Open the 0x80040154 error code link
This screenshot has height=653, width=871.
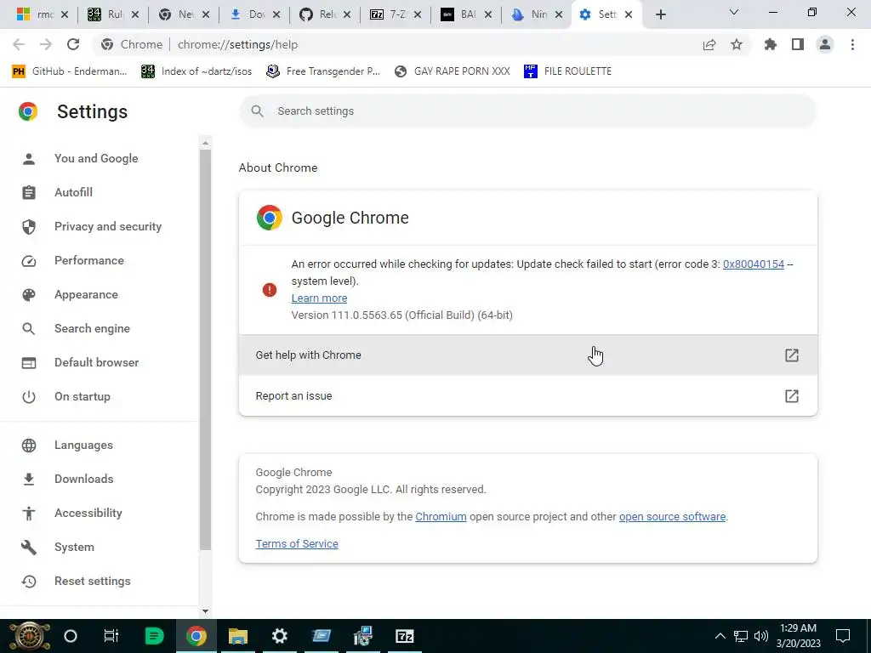tap(754, 264)
